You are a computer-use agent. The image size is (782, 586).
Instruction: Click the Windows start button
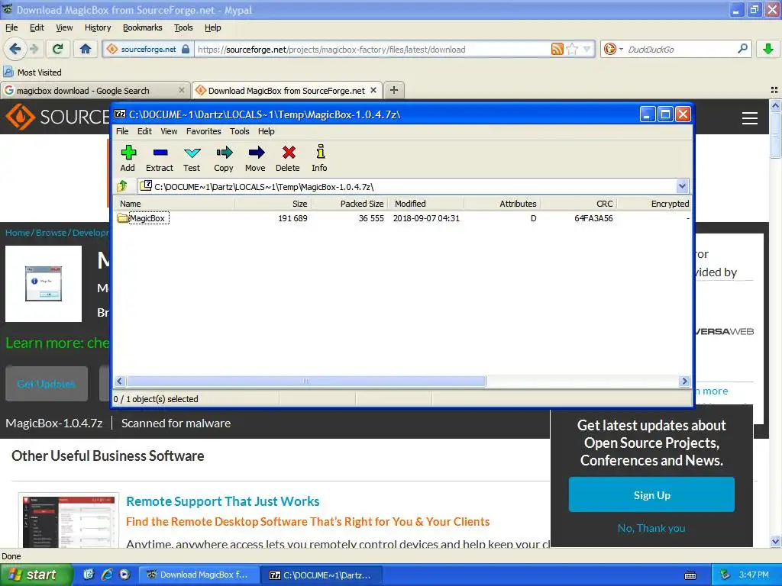pyautogui.click(x=36, y=575)
